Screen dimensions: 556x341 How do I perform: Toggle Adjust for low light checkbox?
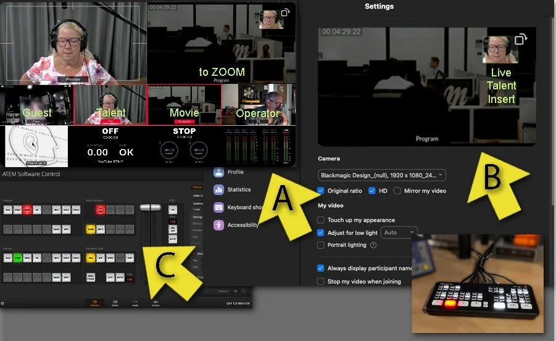point(320,232)
